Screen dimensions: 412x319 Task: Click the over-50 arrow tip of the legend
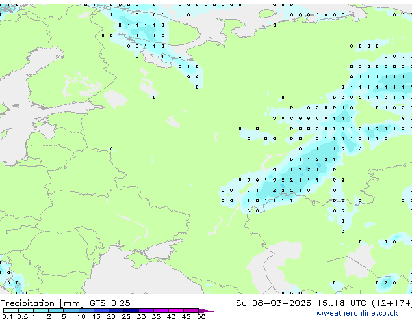click(x=206, y=311)
